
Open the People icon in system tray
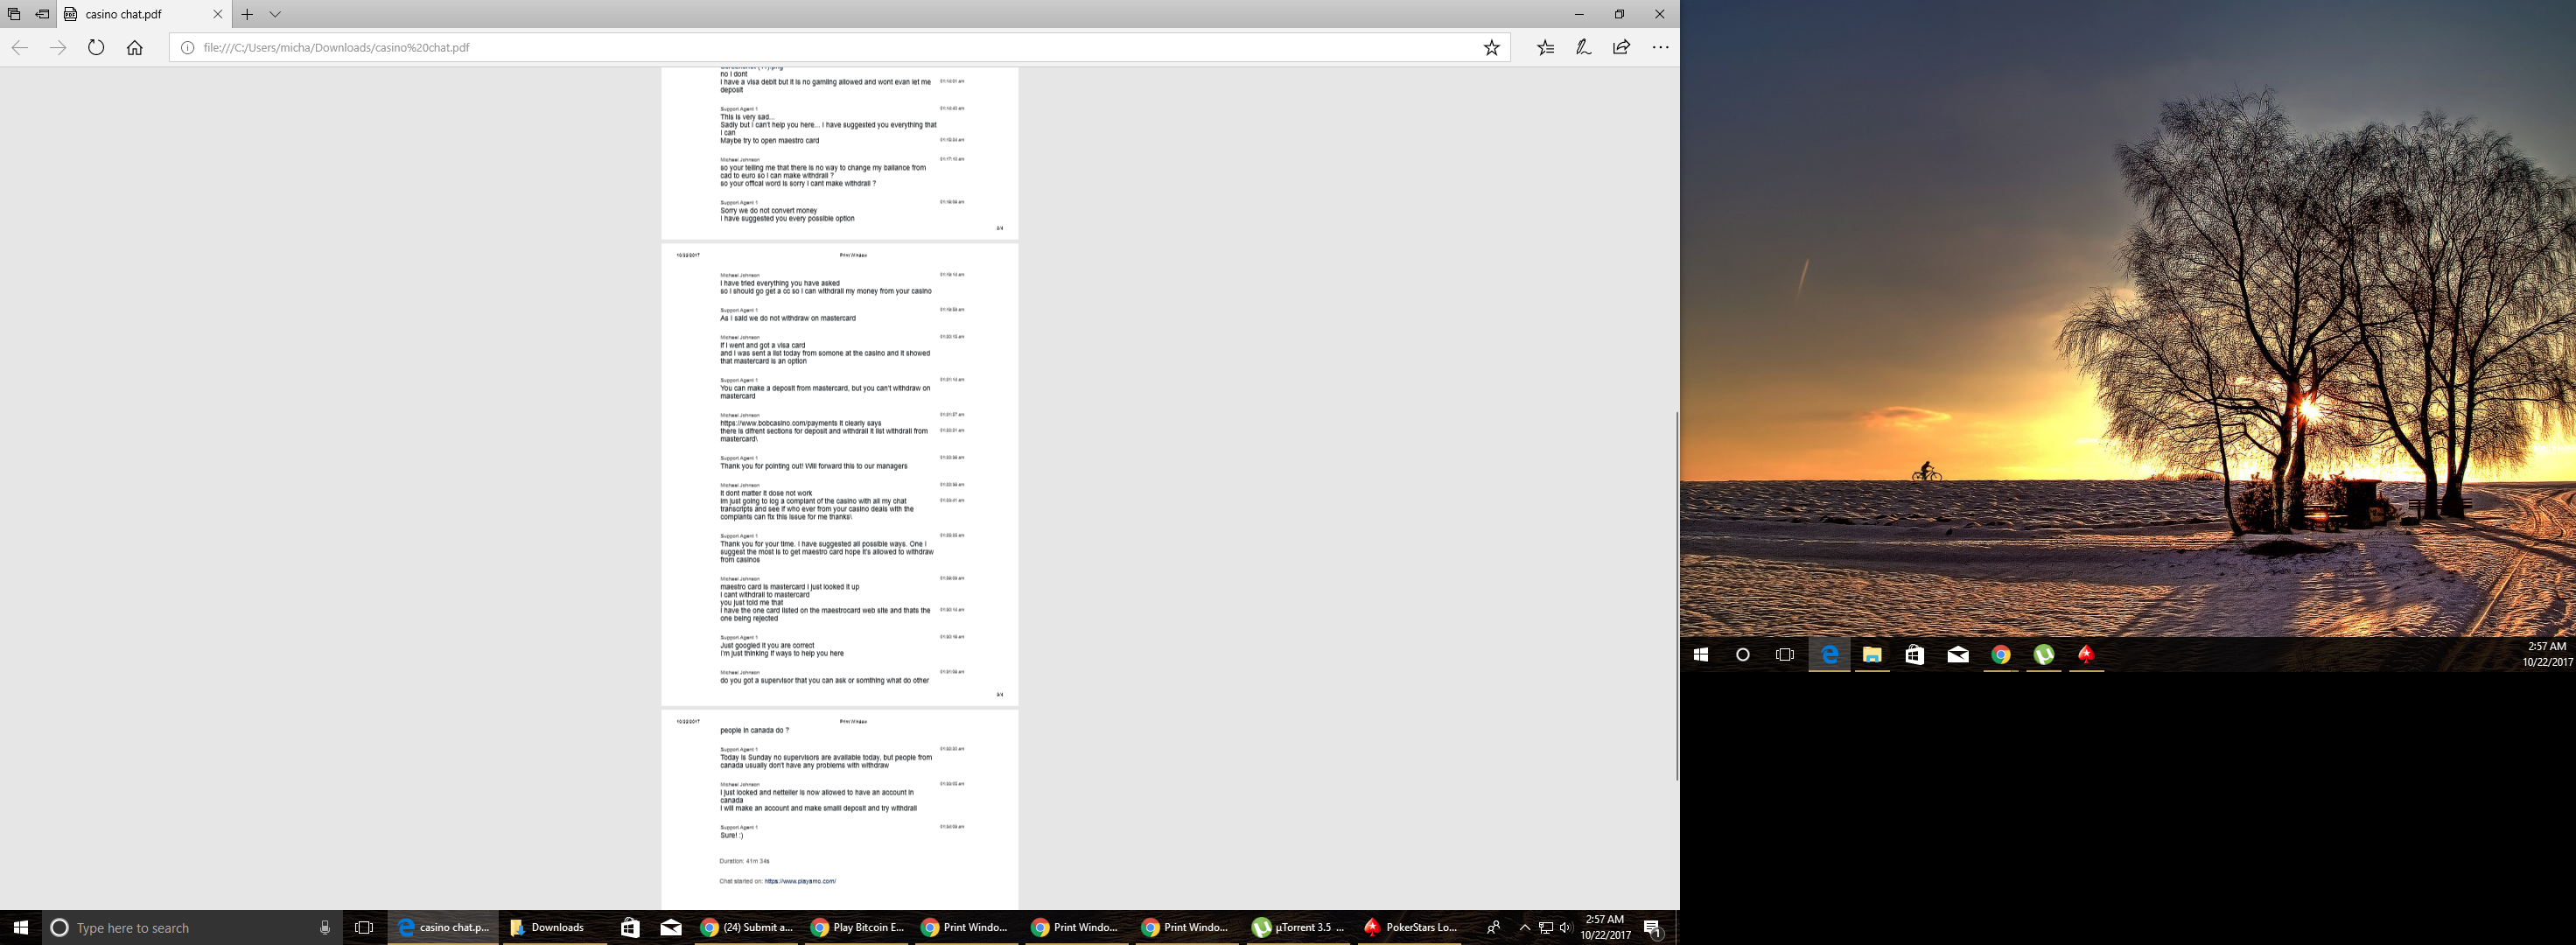[x=1493, y=927]
